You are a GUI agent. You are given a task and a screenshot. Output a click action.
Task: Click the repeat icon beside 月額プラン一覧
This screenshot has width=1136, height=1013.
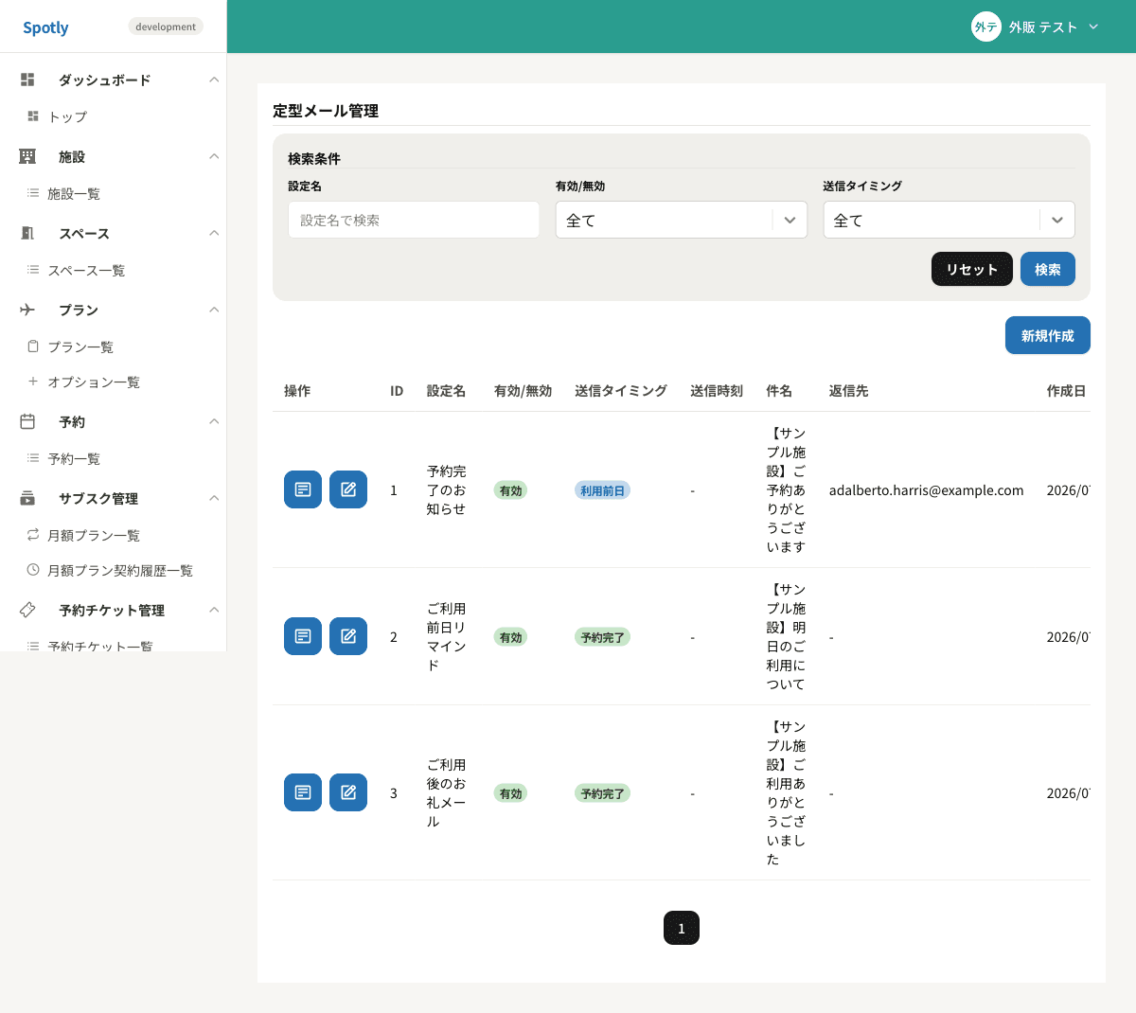[x=33, y=535]
